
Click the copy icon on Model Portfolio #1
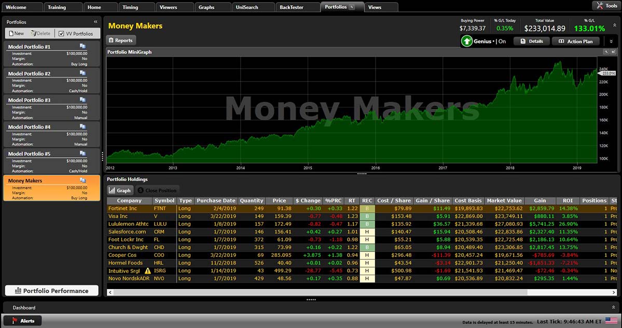click(x=82, y=47)
